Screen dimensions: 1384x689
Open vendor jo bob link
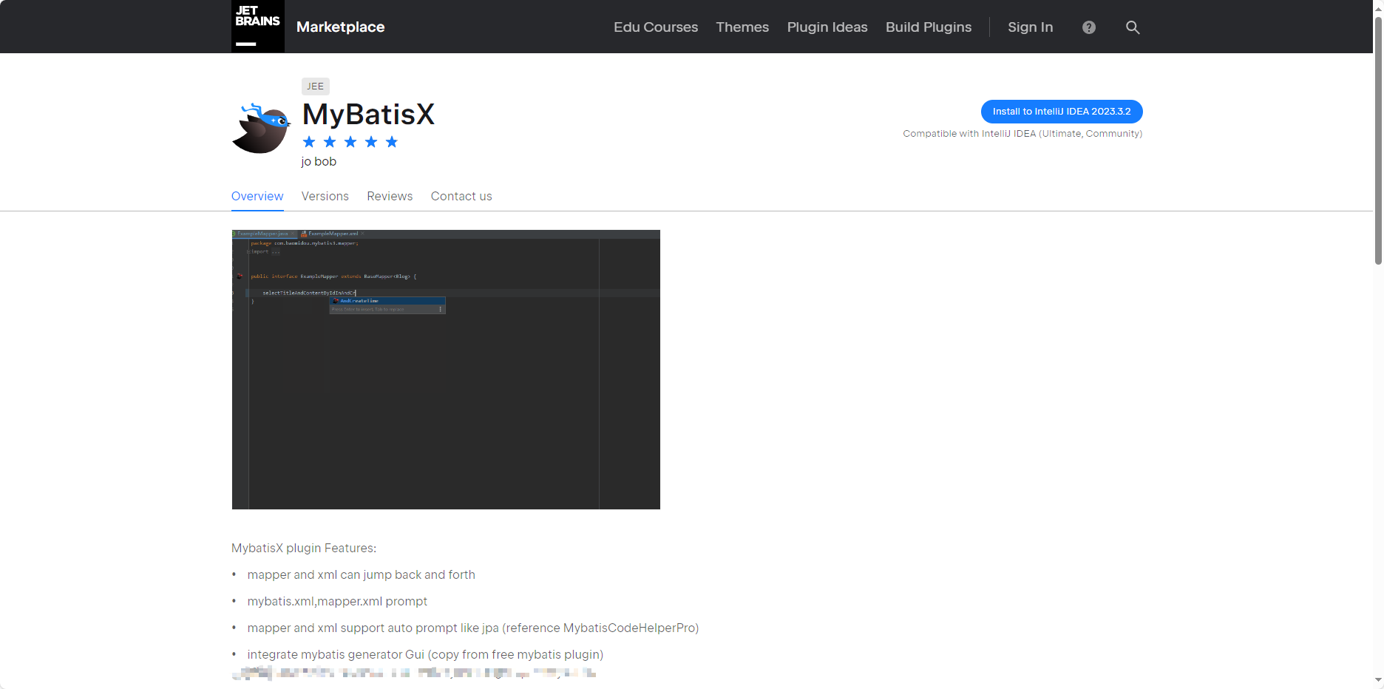point(319,161)
